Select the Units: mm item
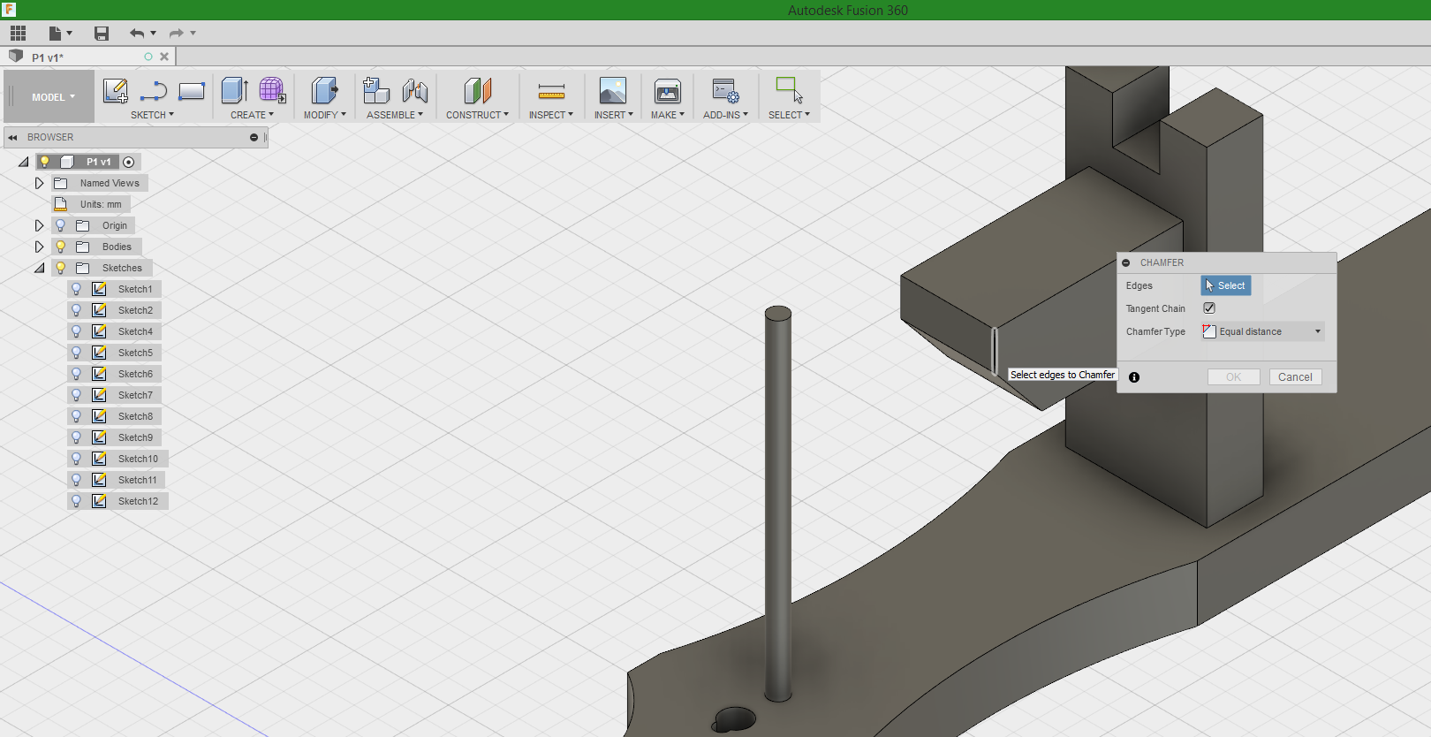 (x=101, y=204)
